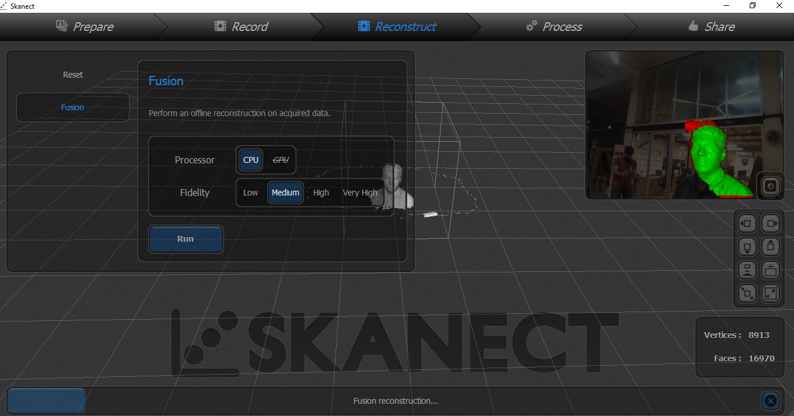Viewport: 794px width, 416px height.
Task: Open the Record tab
Action: pyautogui.click(x=241, y=26)
